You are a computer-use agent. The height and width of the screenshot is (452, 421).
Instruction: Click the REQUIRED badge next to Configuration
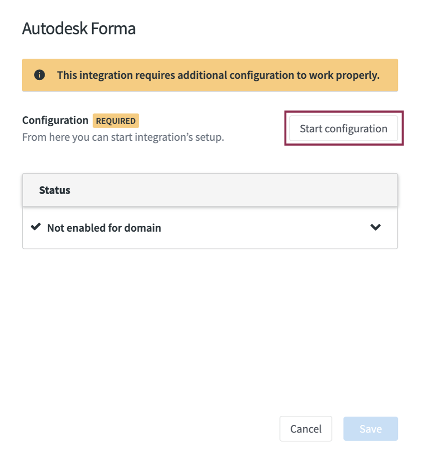[116, 120]
